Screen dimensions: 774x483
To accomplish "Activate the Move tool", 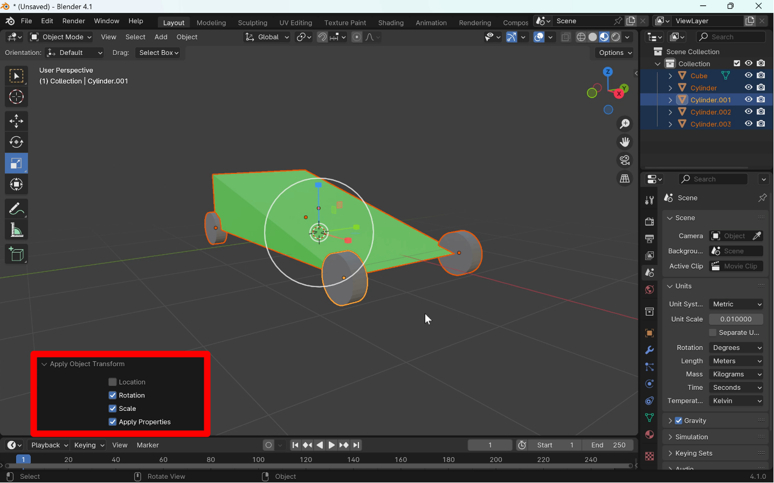I will tap(16, 121).
